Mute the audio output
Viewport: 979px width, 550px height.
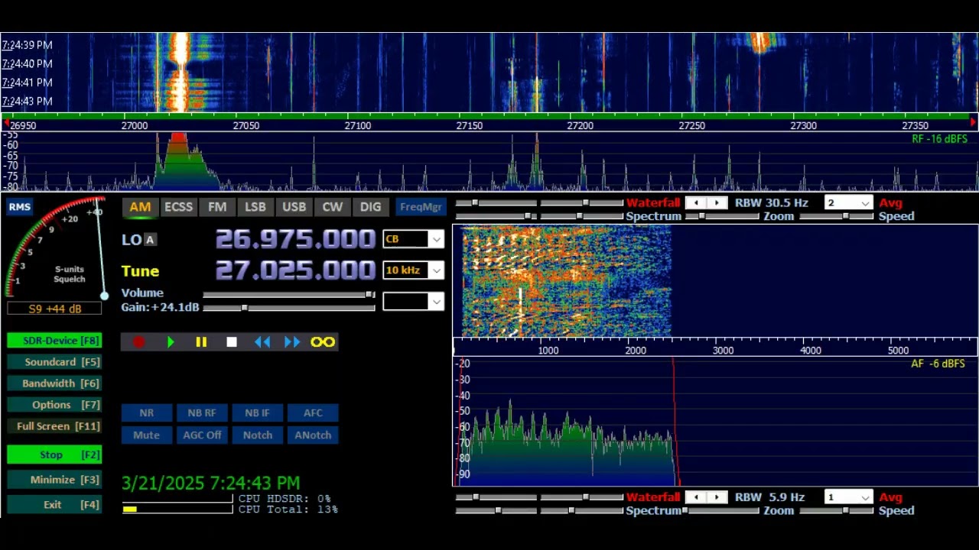click(146, 435)
